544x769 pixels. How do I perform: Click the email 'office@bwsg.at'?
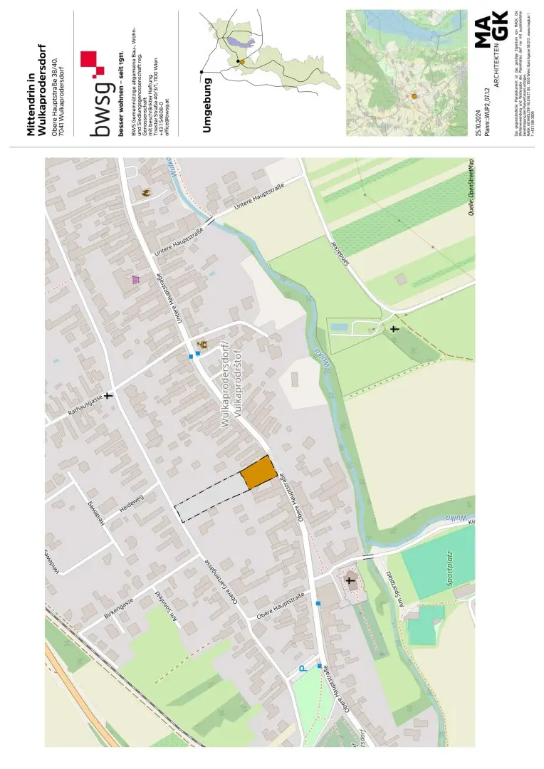[x=167, y=118]
